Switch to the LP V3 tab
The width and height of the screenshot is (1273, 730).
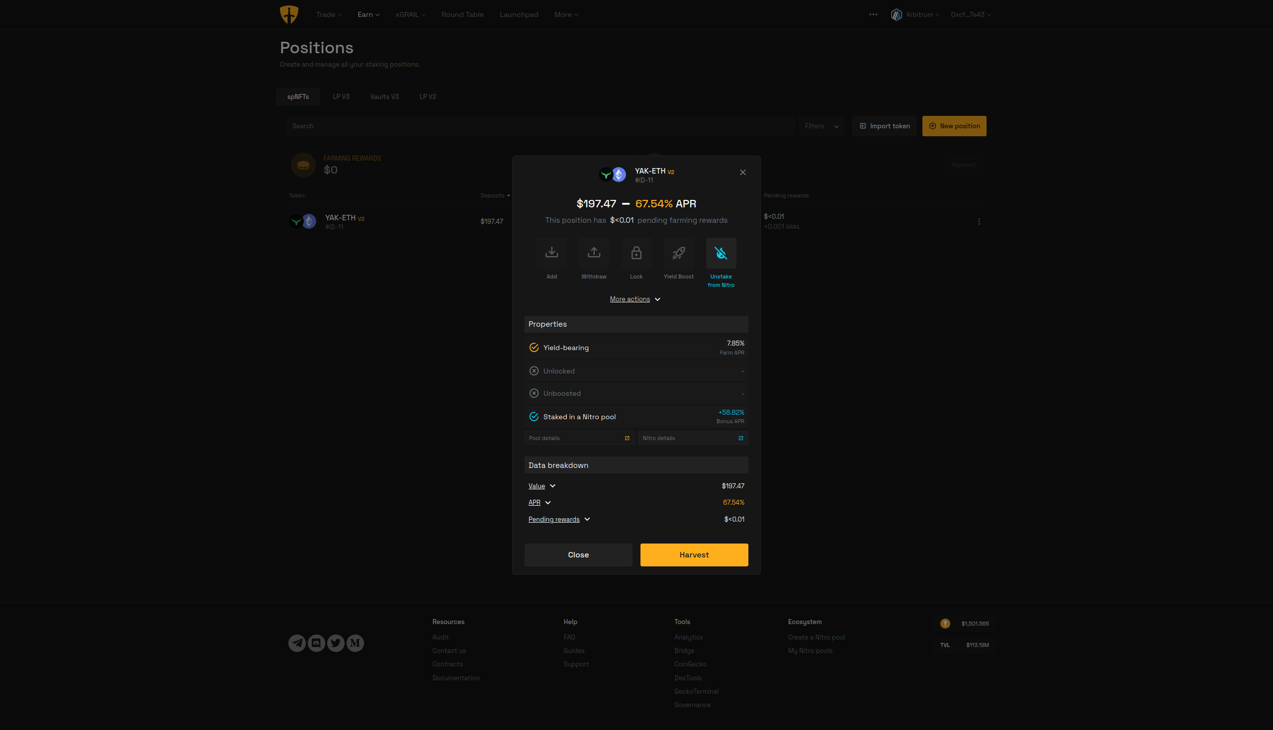(341, 96)
